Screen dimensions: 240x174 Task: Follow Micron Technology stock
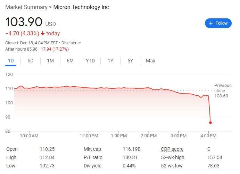(x=218, y=23)
